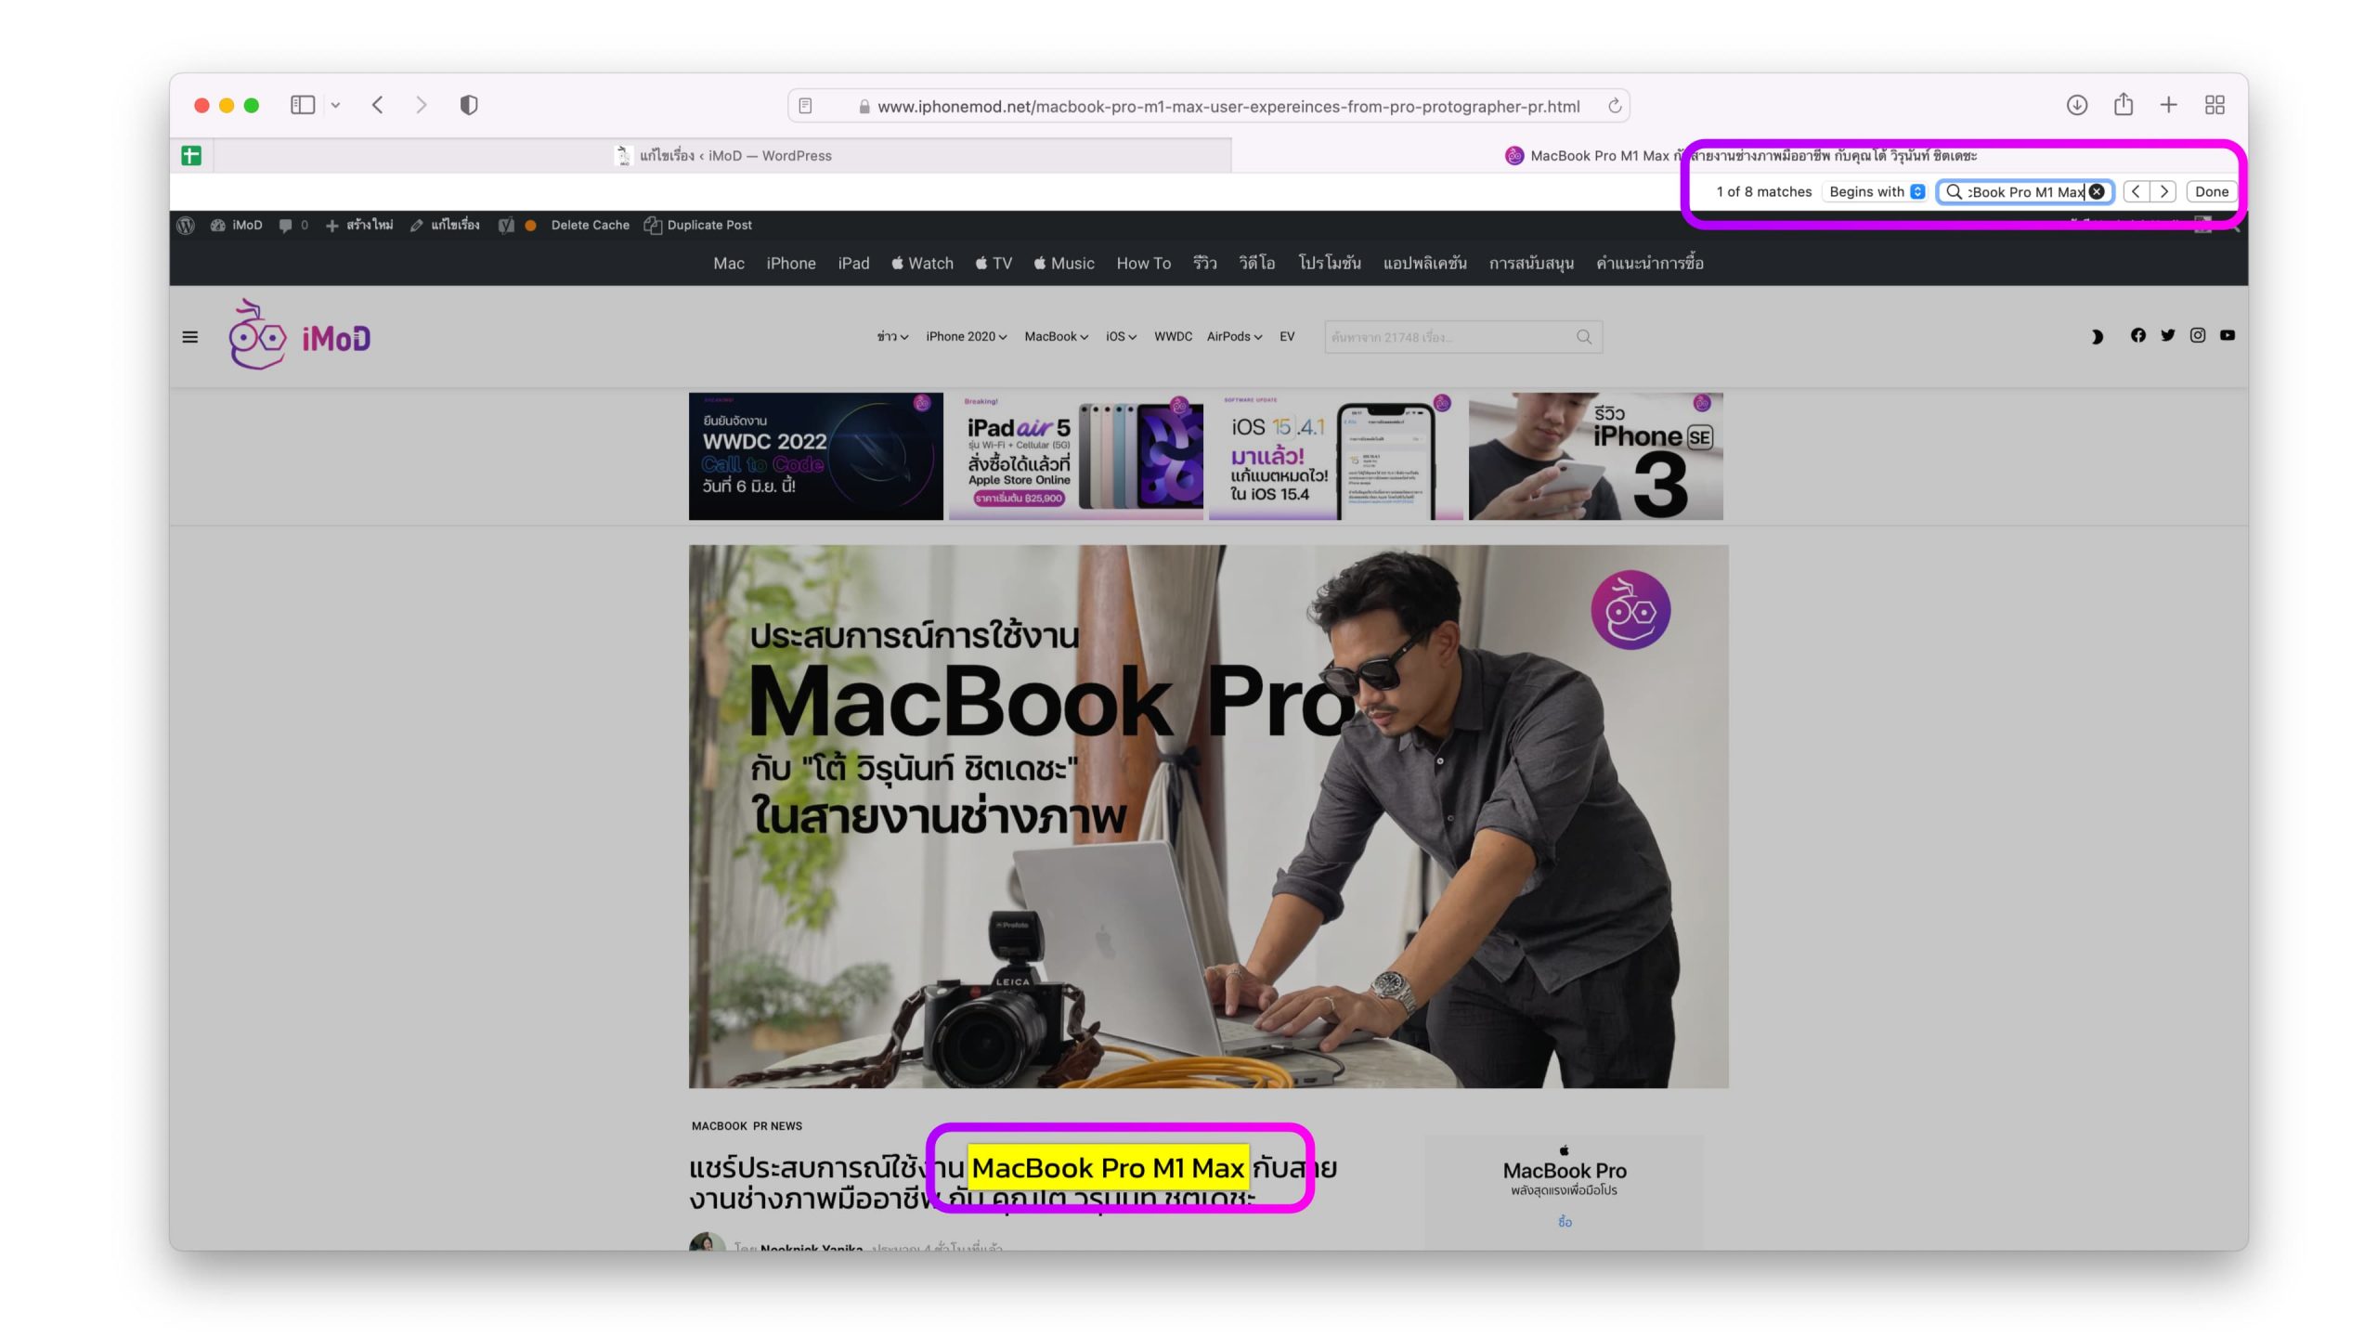Open the tab overview grid icon
The height and width of the screenshot is (1337, 2377).
(x=2215, y=105)
